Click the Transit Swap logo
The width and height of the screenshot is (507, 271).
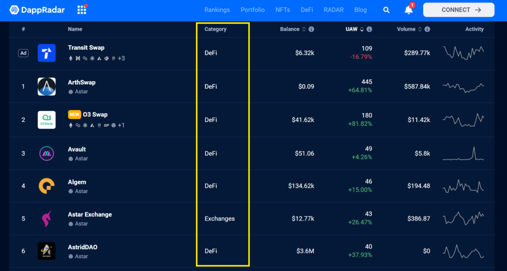click(x=47, y=53)
